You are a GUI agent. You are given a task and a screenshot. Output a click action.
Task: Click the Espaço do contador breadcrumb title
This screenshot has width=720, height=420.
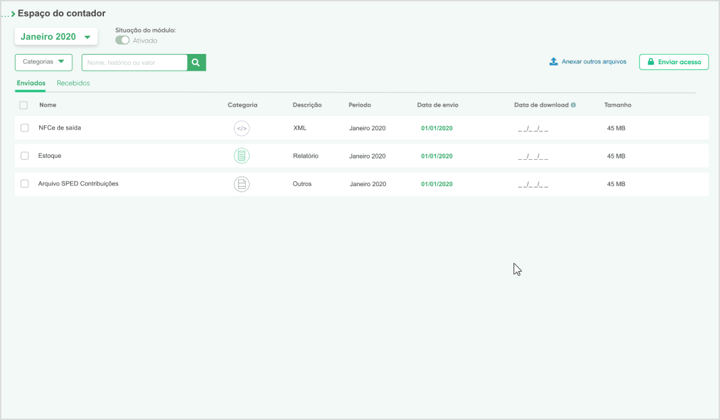coord(61,13)
